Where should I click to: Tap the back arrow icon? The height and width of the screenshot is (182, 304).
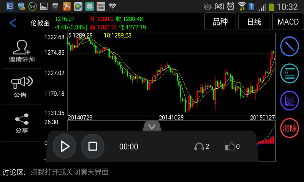pos(13,23)
